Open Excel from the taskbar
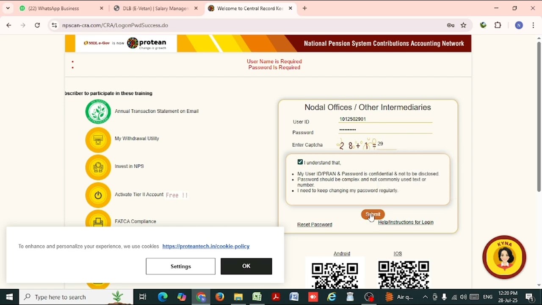The width and height of the screenshot is (542, 305). 257,297
